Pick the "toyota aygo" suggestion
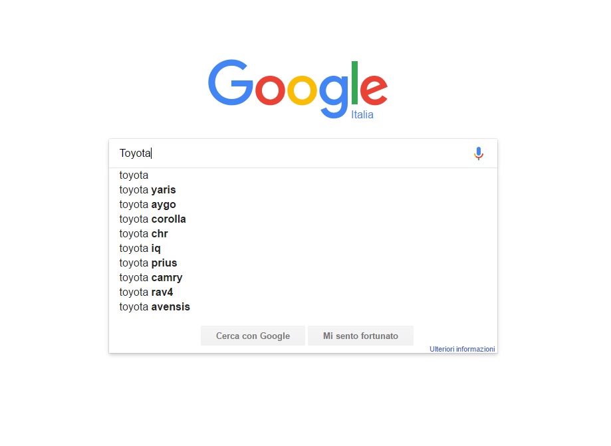The image size is (611, 446). [x=303, y=205]
